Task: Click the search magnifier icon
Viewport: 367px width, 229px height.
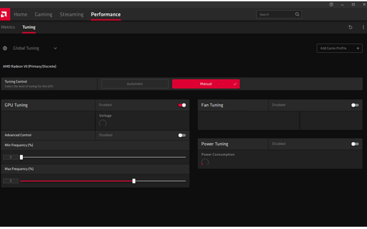Action: pos(297,15)
